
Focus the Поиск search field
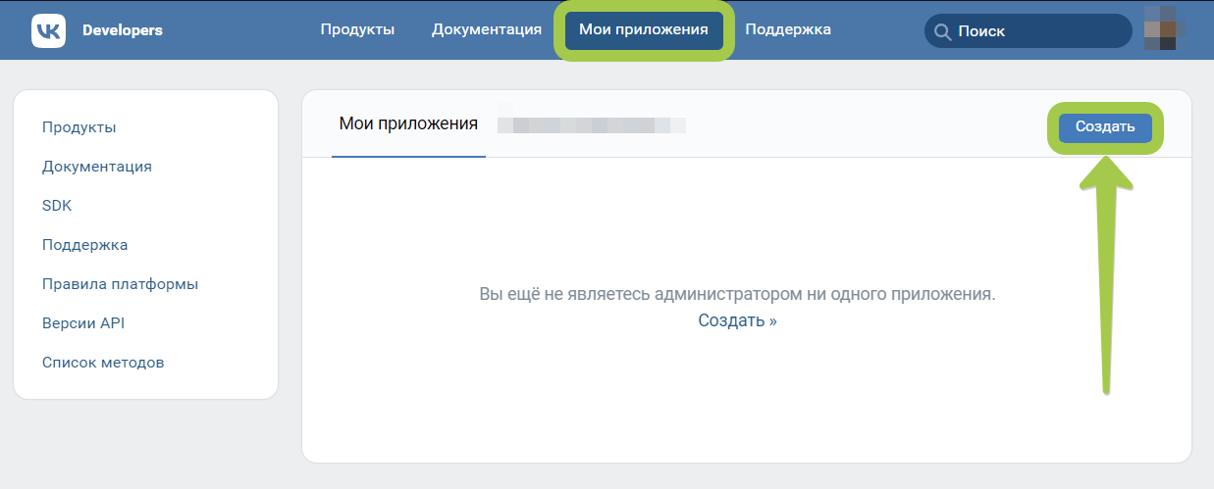tap(1029, 31)
